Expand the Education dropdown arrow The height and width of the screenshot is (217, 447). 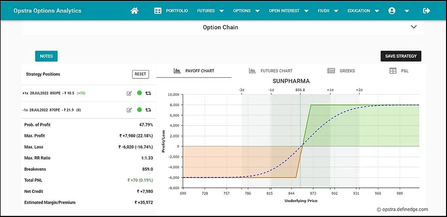pyautogui.click(x=377, y=11)
